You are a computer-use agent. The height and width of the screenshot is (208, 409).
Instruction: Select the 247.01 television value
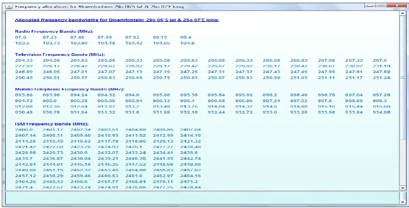79,72
